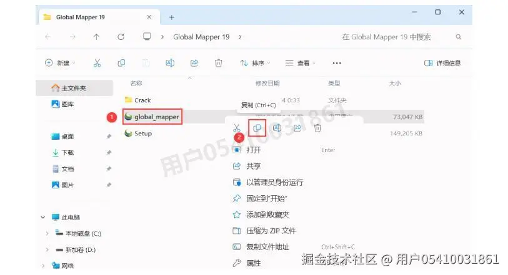Click the context menu Rename icon
This screenshot has width=508, height=275.
point(277,128)
